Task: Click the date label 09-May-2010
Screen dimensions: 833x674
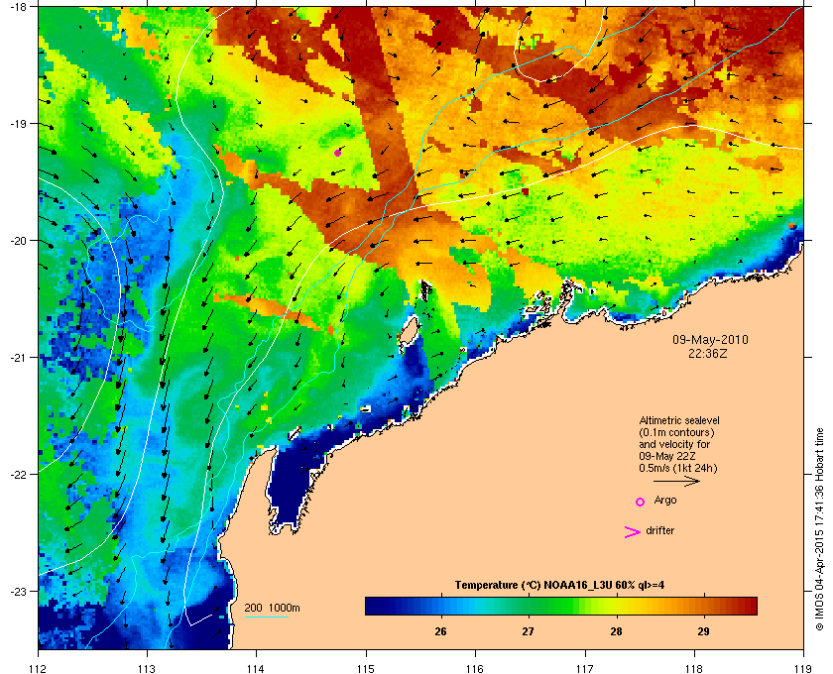Action: click(710, 340)
